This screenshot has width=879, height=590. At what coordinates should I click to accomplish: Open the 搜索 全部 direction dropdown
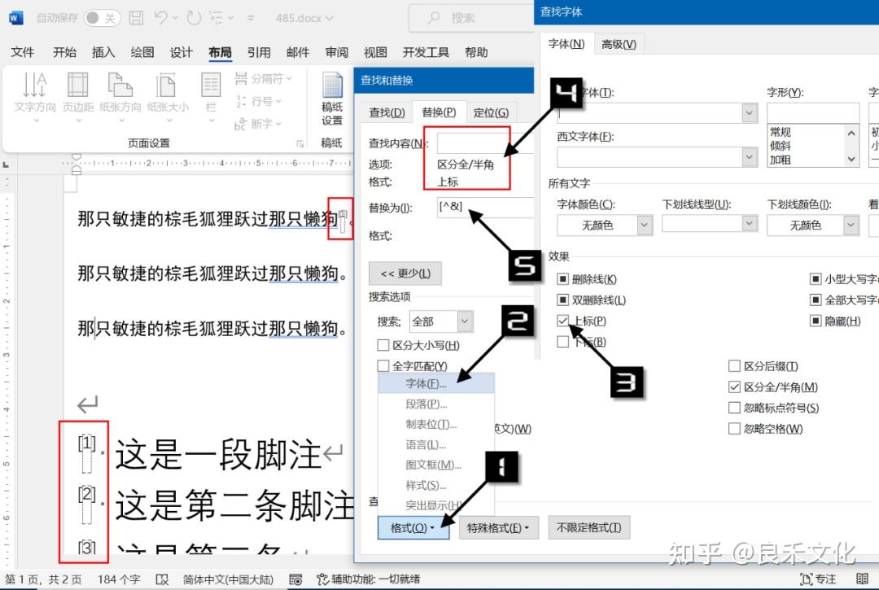pos(464,321)
